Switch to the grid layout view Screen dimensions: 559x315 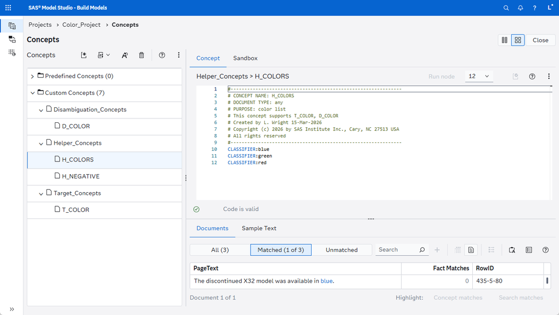(518, 40)
